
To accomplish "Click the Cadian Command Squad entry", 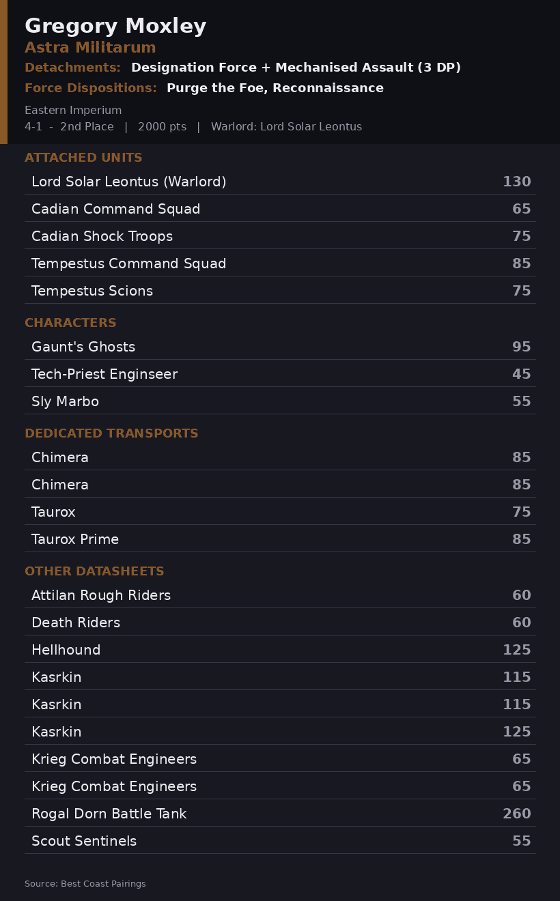I will (280, 208).
